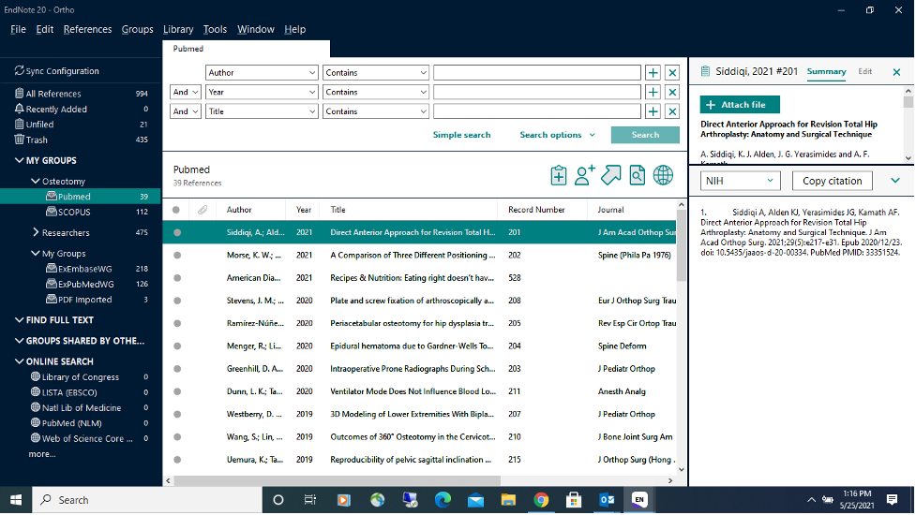Remove the Title search row
The height and width of the screenshot is (515, 916).
tap(672, 111)
